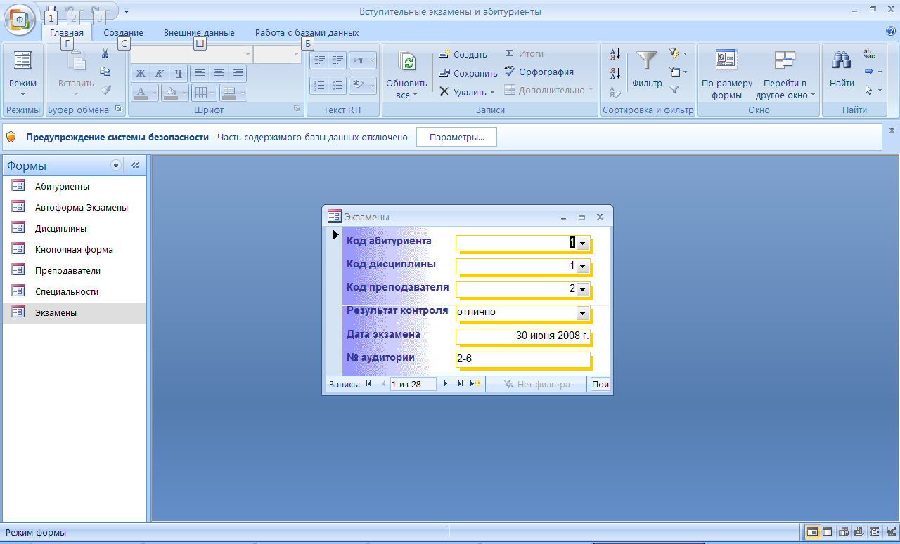Viewport: 900px width, 544px height.
Task: Click the record number box 1 из 28
Action: tap(413, 384)
